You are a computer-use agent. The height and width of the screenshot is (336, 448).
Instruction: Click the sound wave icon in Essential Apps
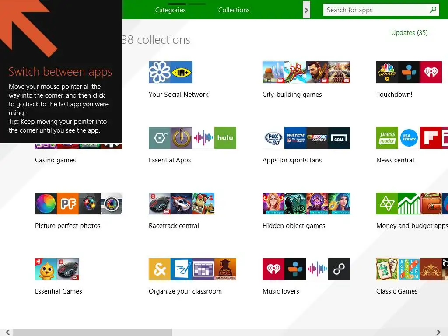203,138
